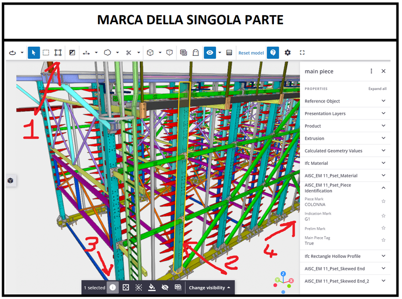Open the cube view dropdown arrow
Viewport: 402px width, 299px height.
coord(160,53)
